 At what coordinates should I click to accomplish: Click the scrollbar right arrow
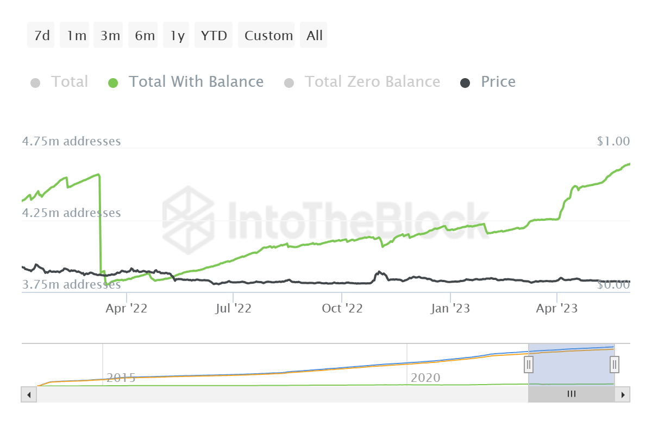click(x=623, y=394)
